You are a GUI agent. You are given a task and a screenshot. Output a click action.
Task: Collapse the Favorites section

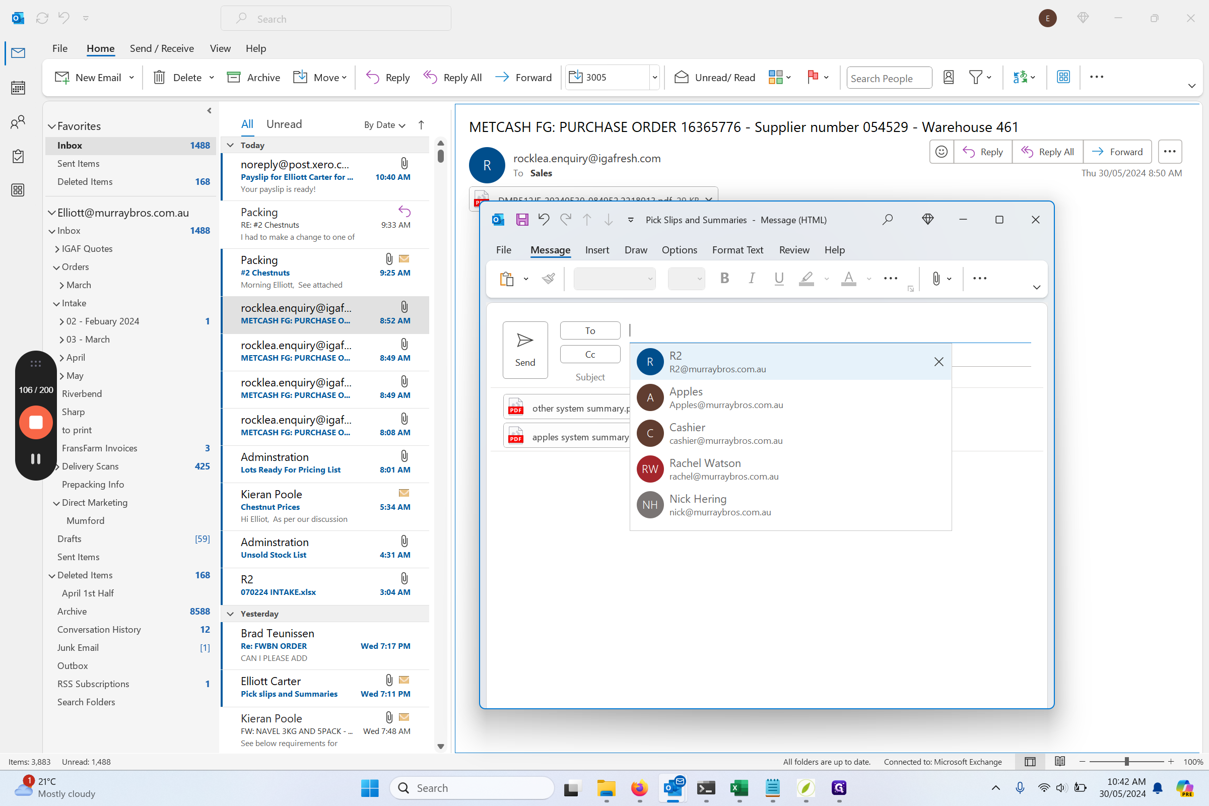pos(52,126)
